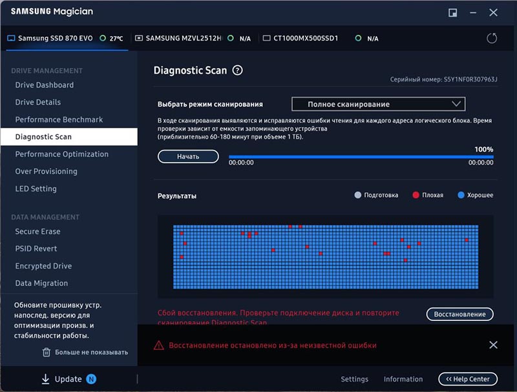
Task: Click the 27°C temperature reading
Action: click(116, 39)
